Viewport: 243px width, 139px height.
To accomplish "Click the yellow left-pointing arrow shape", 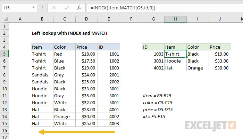I will tap(76, 132).
